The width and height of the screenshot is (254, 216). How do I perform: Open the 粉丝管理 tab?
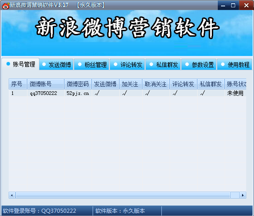pos(92,65)
